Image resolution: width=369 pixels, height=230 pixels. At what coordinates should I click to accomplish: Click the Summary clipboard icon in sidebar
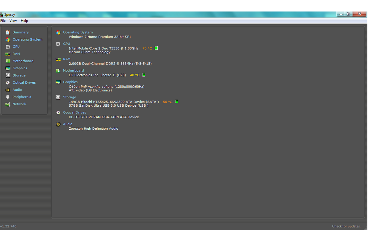point(8,32)
